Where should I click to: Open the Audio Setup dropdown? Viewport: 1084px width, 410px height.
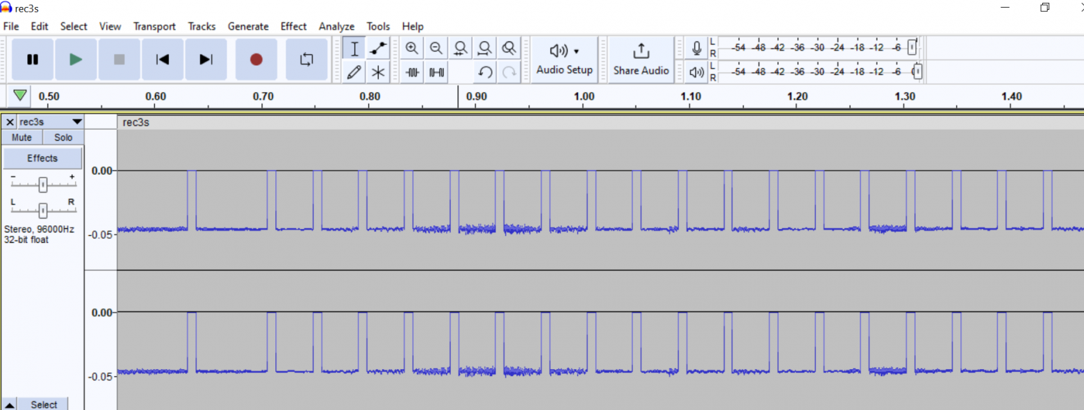click(x=564, y=60)
